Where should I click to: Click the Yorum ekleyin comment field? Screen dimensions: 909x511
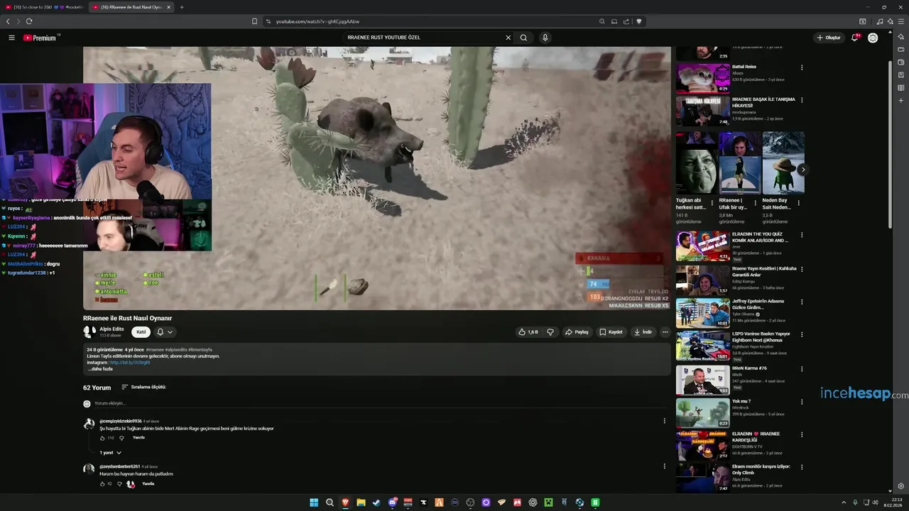click(x=380, y=404)
